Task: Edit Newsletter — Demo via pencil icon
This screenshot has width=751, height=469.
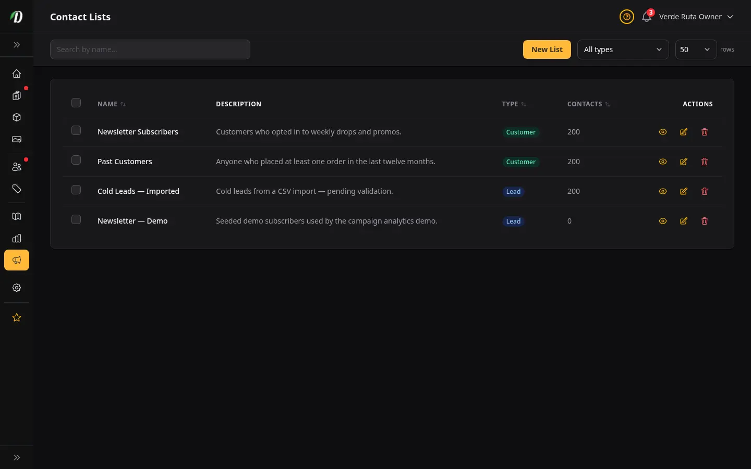Action: pos(684,221)
